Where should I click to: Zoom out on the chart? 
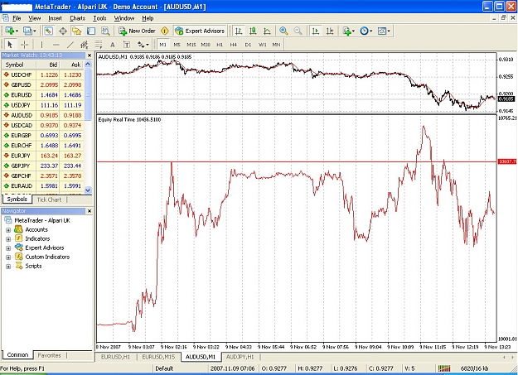(x=298, y=31)
